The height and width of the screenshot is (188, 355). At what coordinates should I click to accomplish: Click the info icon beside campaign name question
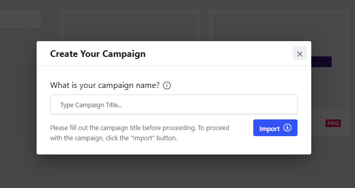tap(167, 85)
